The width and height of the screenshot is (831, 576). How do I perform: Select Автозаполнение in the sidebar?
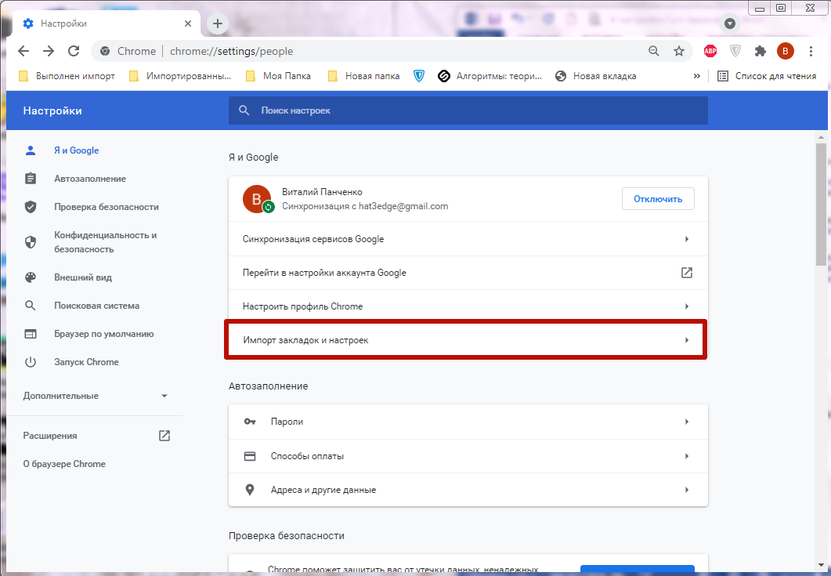[x=90, y=179]
